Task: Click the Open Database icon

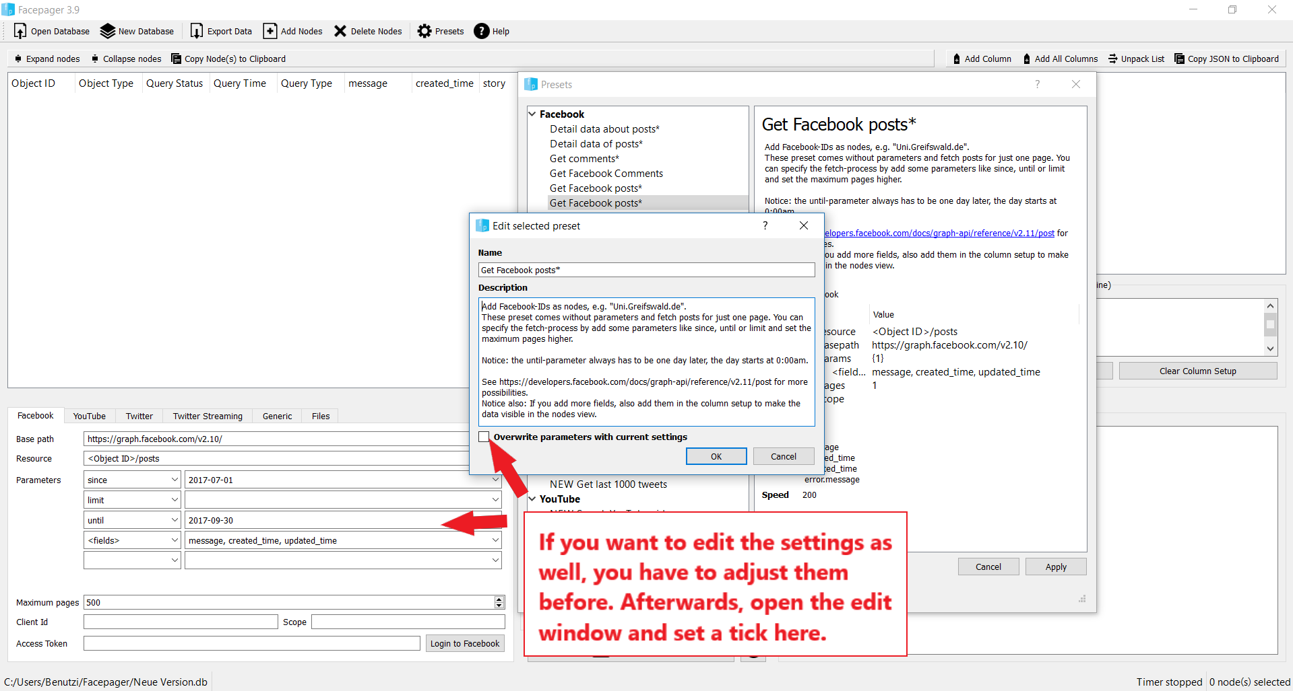Action: 20,31
